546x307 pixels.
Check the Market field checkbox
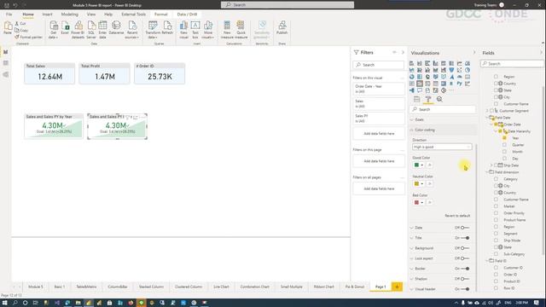496,206
